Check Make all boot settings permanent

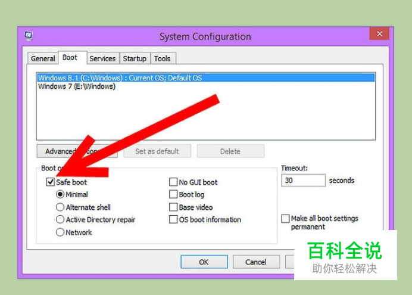coord(285,219)
